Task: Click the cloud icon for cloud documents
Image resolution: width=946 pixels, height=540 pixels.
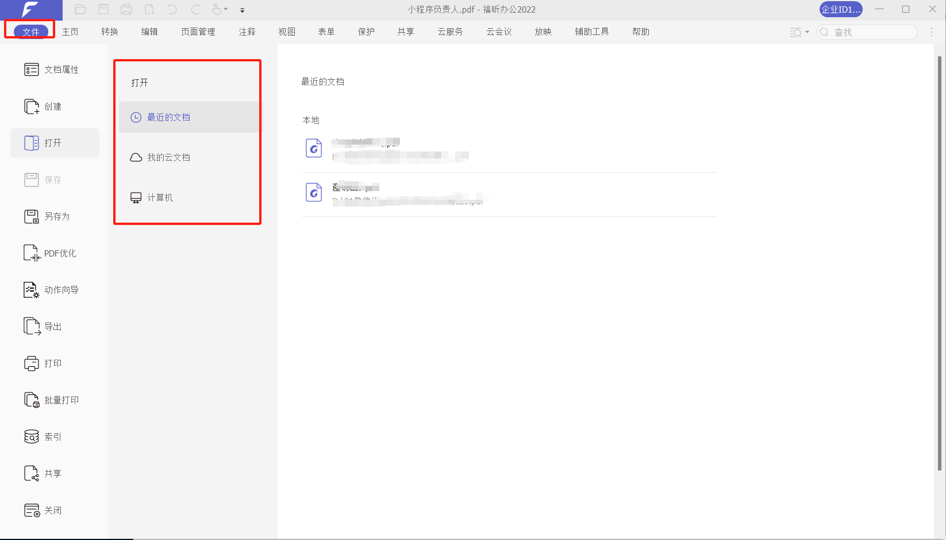Action: click(x=136, y=157)
